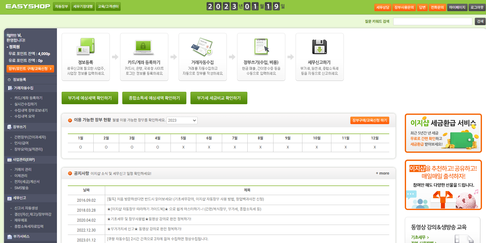The image size is (486, 243).
Task: Open the year 2023 dropdown
Action: coord(182,120)
